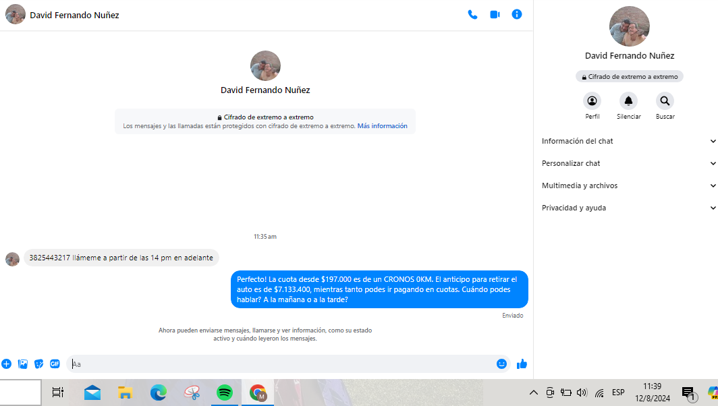Mute notifications with Silenciar bell
Image resolution: width=718 pixels, height=406 pixels.
pos(628,101)
